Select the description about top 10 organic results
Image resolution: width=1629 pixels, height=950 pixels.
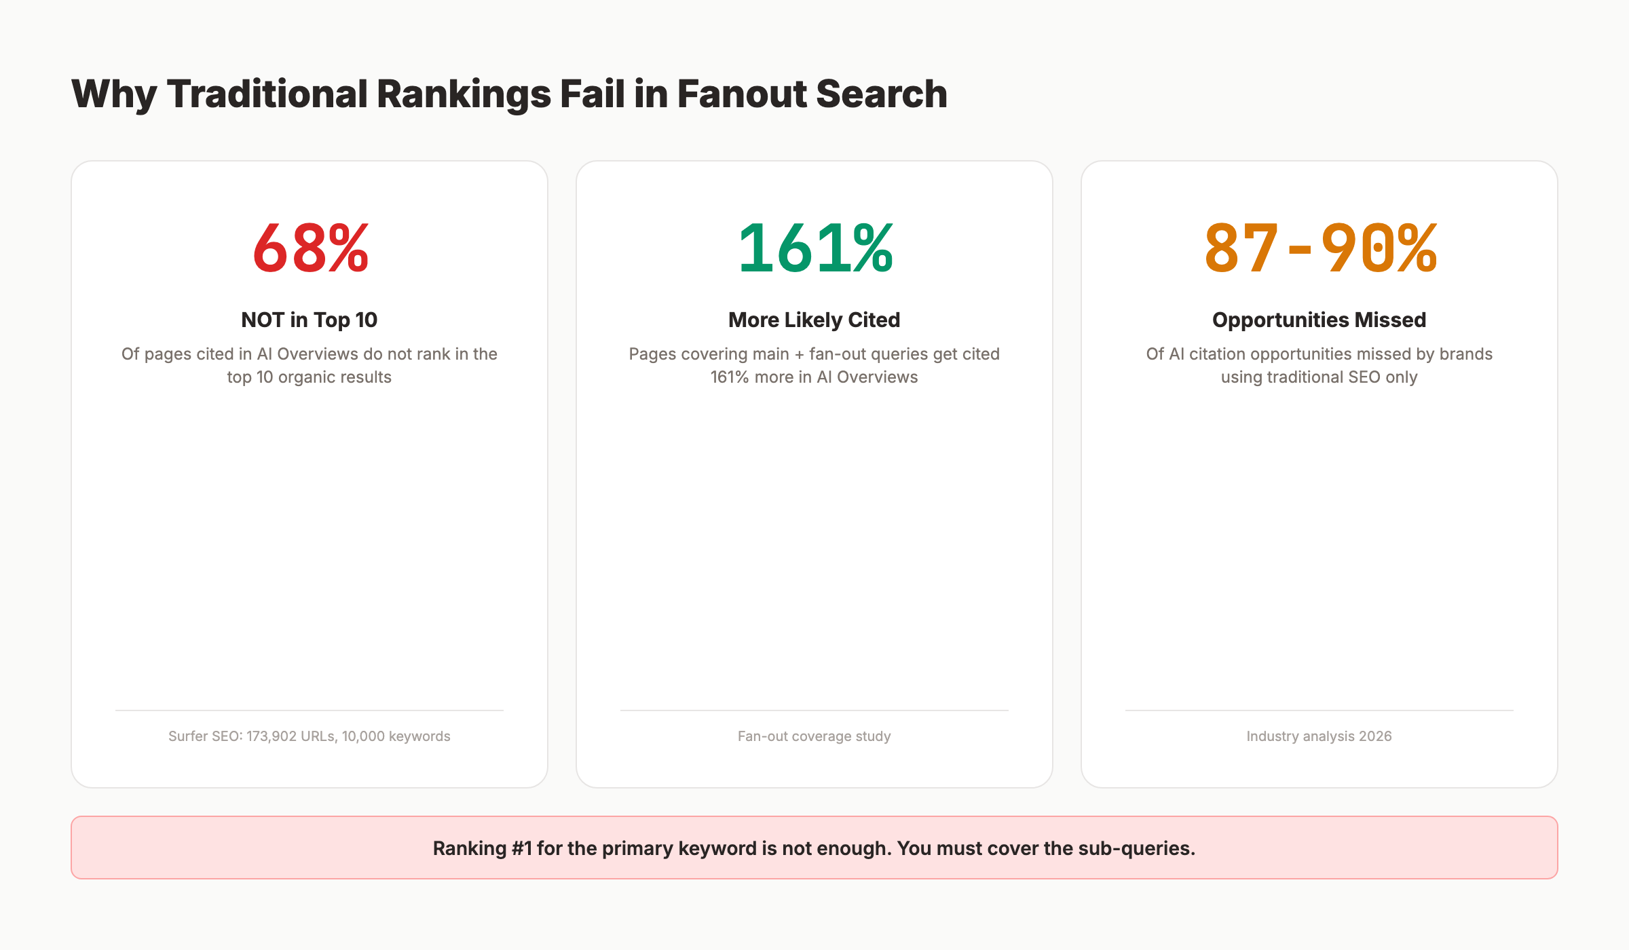pyautogui.click(x=310, y=365)
